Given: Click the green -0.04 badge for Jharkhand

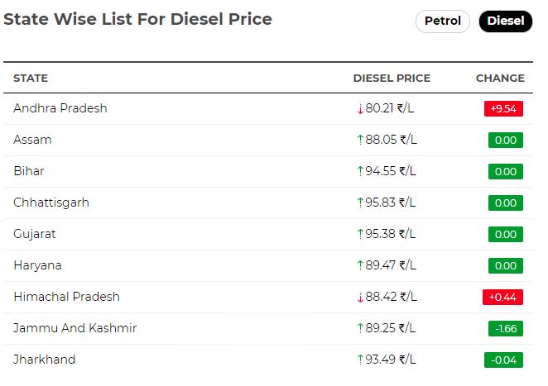Looking at the screenshot, I should pyautogui.click(x=503, y=360).
